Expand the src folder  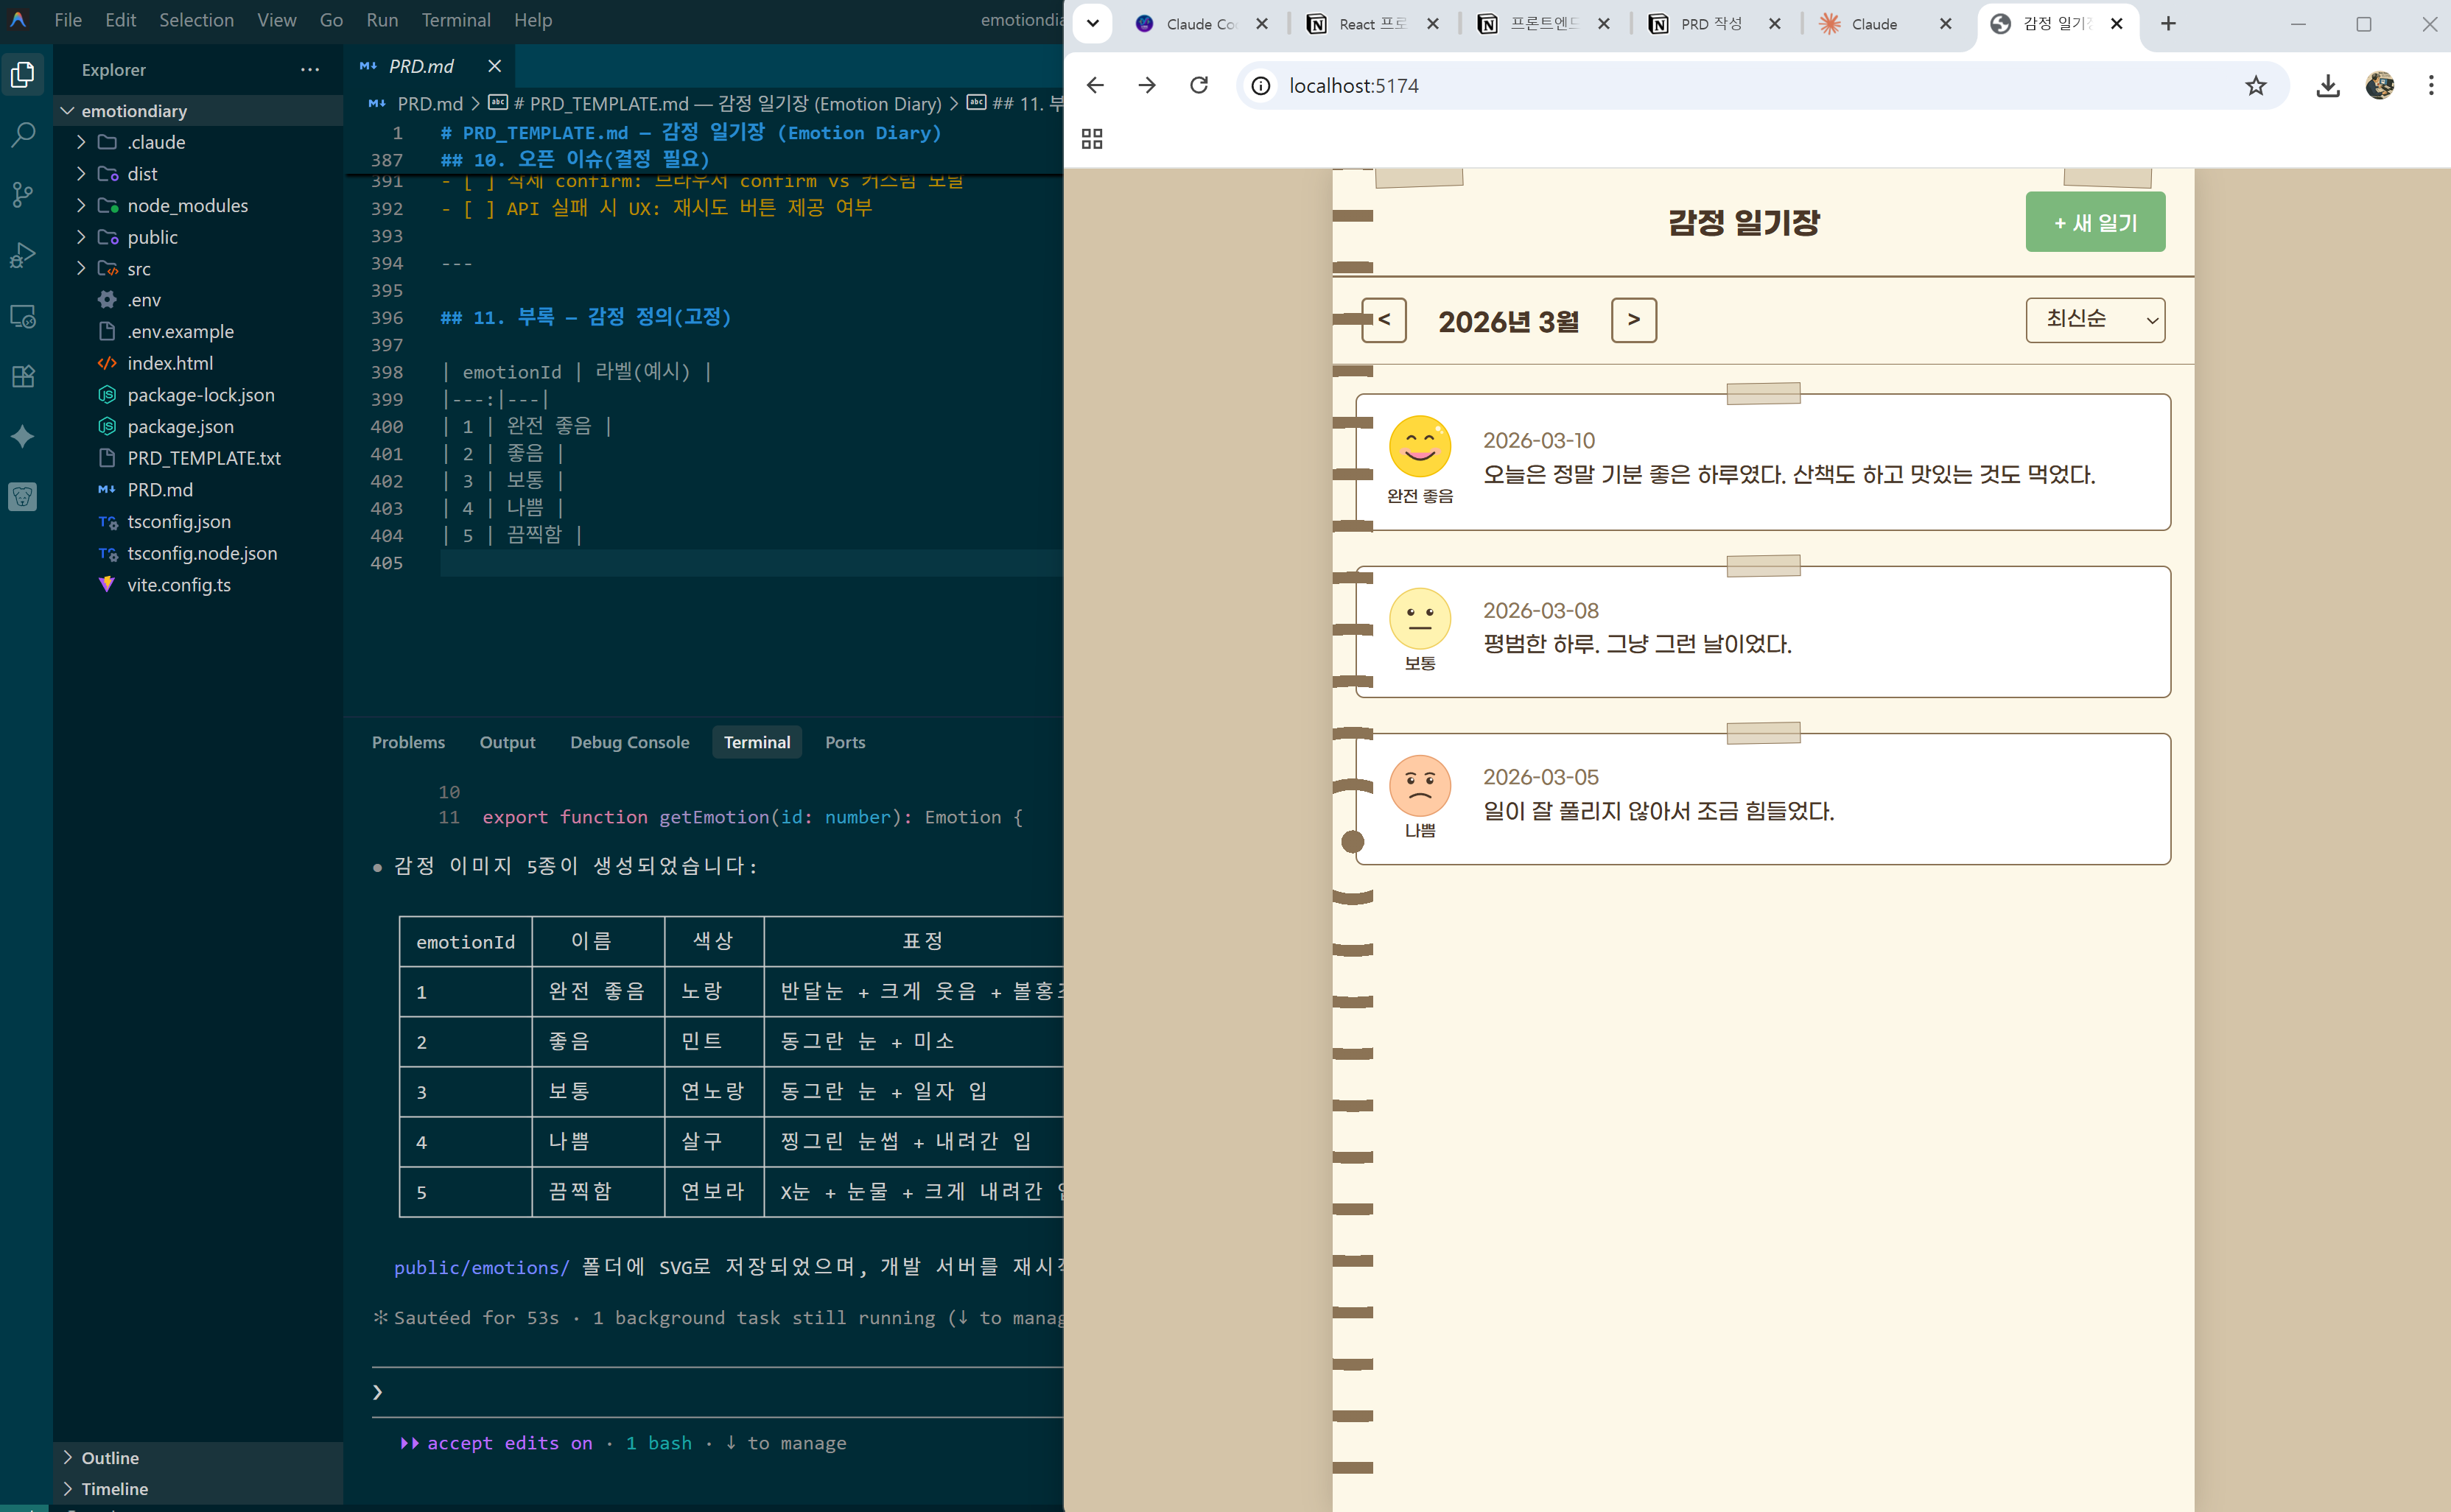(x=139, y=269)
